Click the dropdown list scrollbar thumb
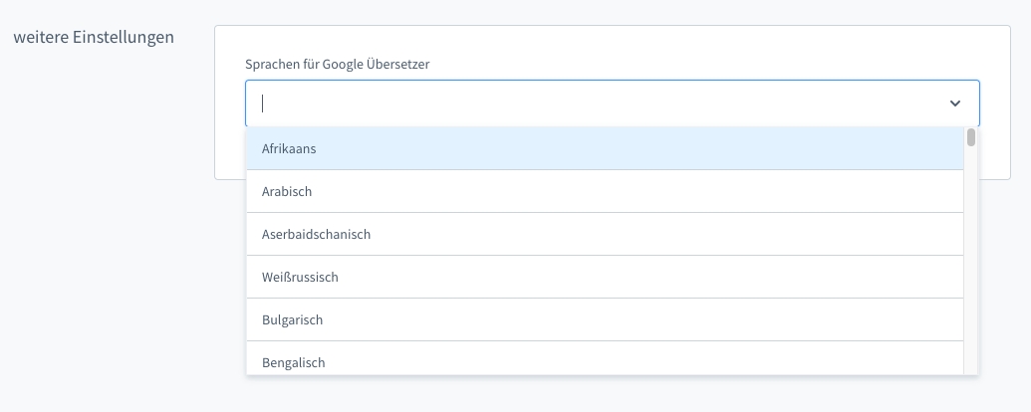 [970, 137]
